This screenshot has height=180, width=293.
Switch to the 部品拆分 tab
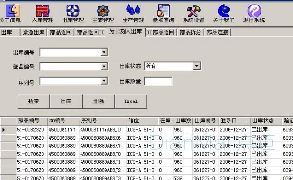click(190, 32)
